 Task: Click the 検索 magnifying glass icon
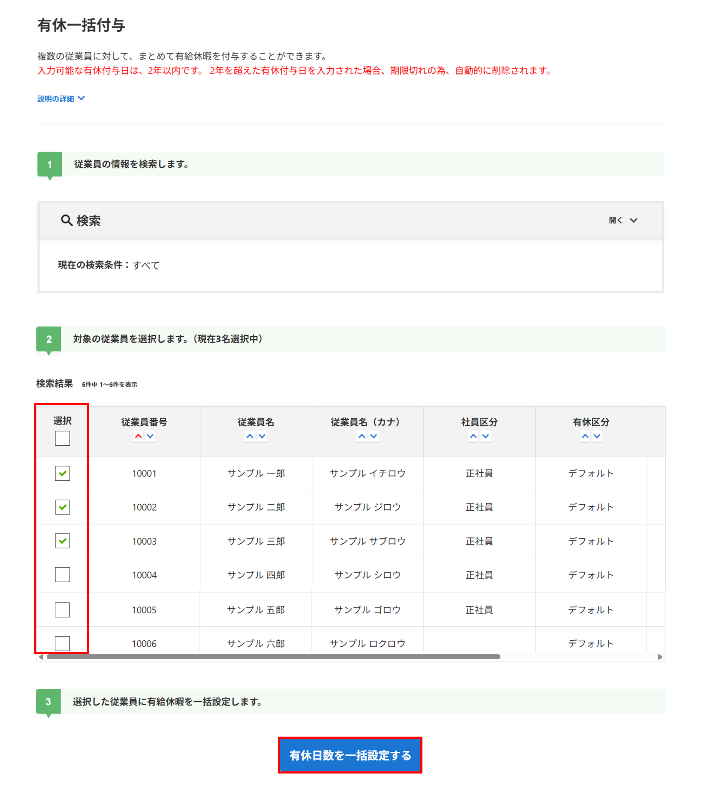(66, 220)
